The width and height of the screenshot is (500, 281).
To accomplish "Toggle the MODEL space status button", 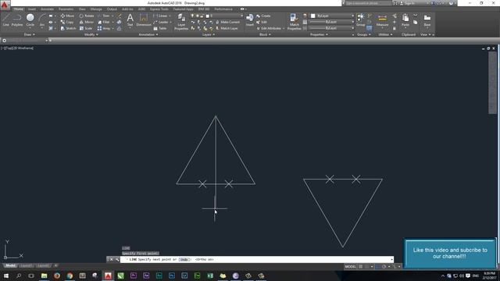I will [x=350, y=267].
